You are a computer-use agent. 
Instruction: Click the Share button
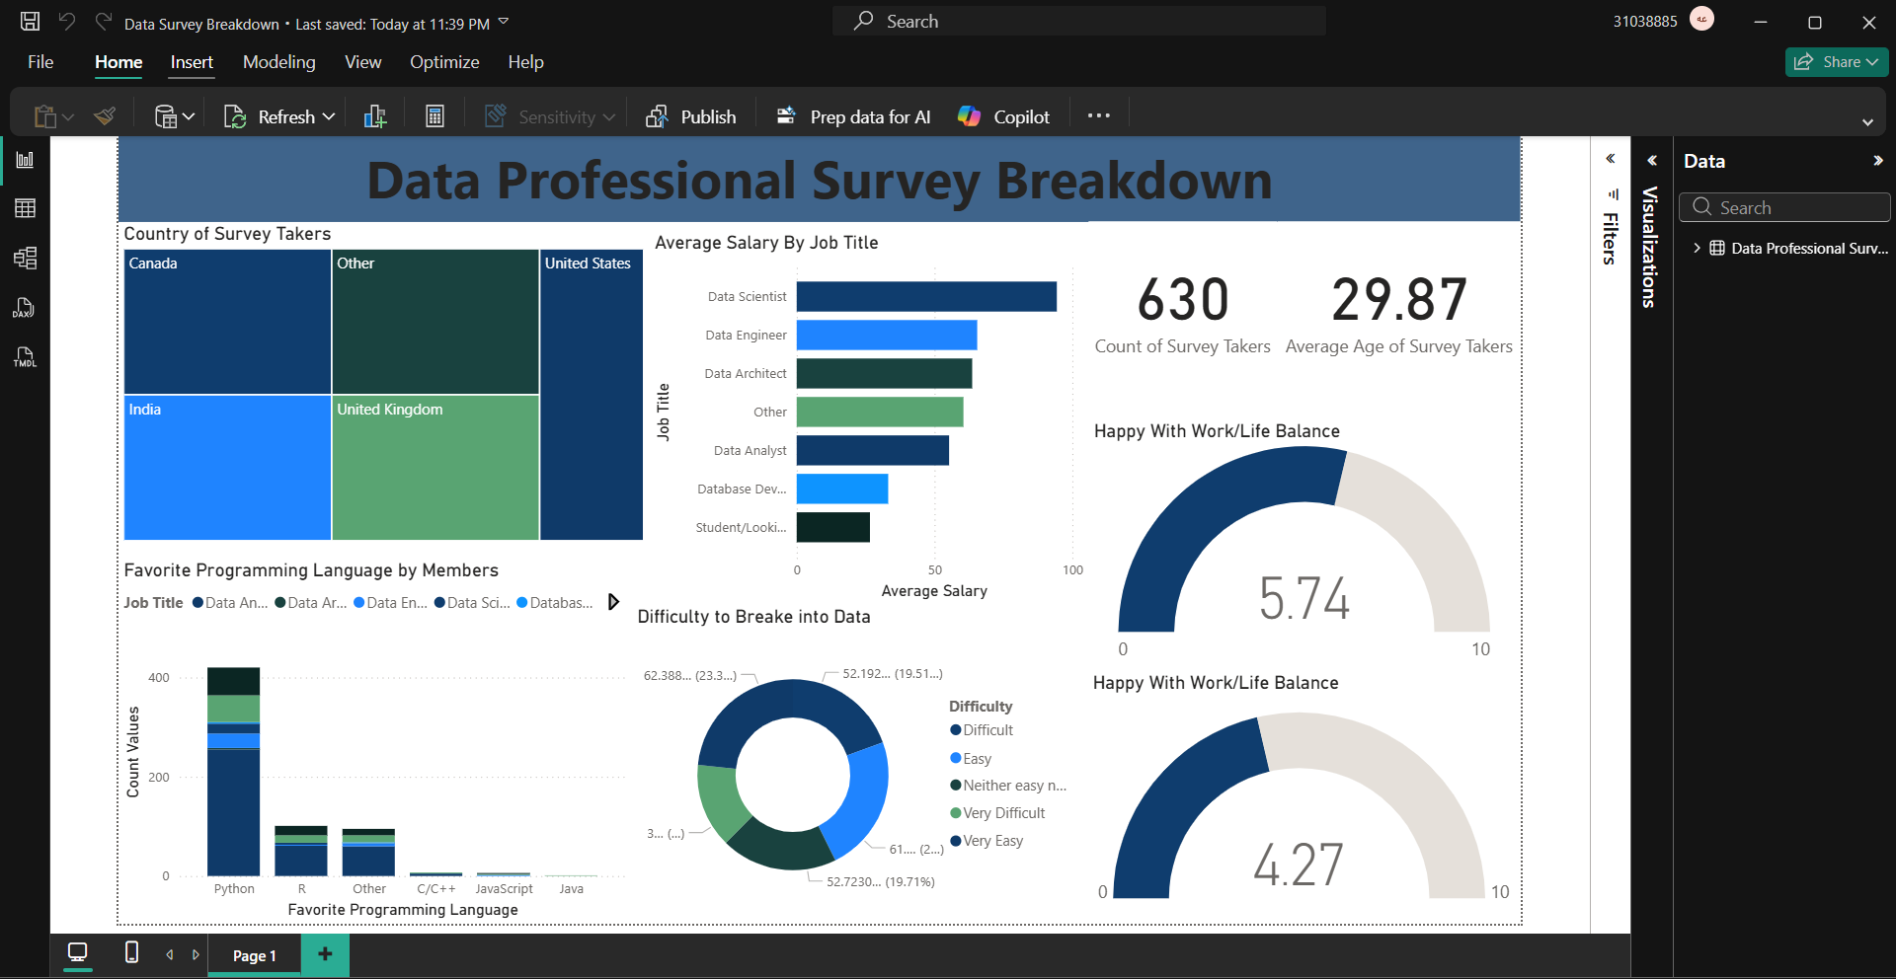tap(1836, 62)
